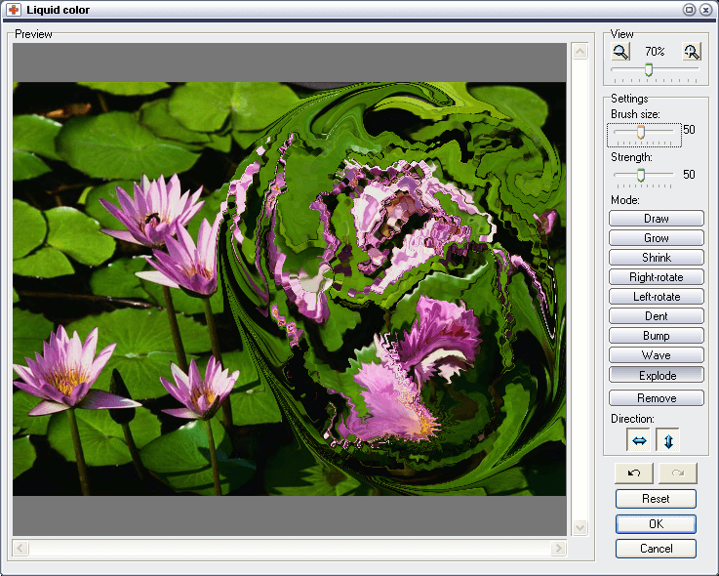Switch to Explode mode
This screenshot has height=576, width=719.
tap(657, 375)
